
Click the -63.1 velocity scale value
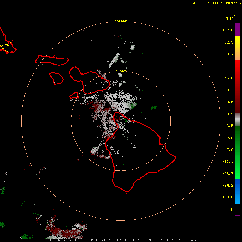[228, 162]
